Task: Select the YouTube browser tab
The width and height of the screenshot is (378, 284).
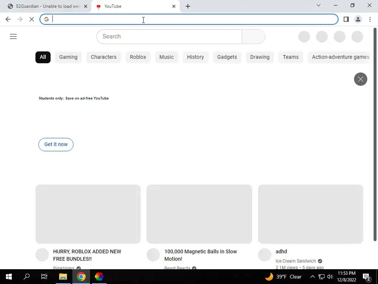Action: (135, 6)
